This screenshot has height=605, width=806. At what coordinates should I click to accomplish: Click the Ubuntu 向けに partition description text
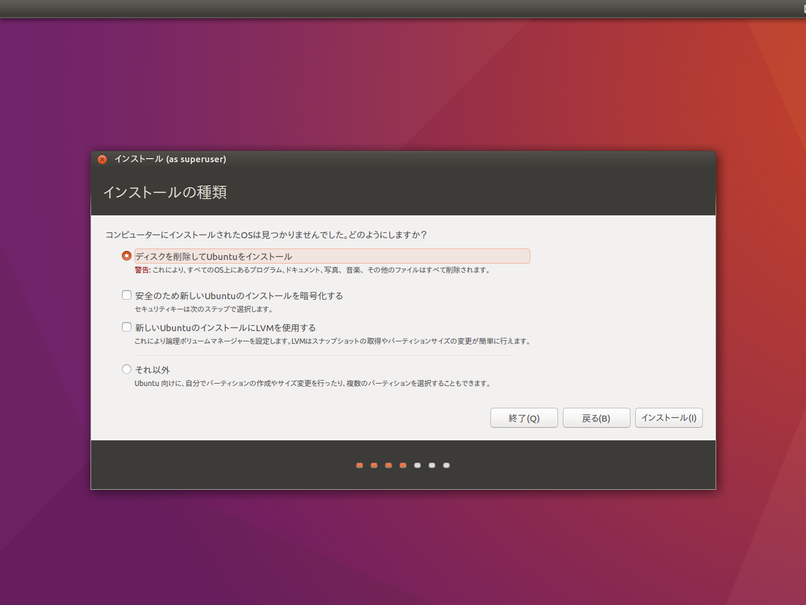click(313, 384)
